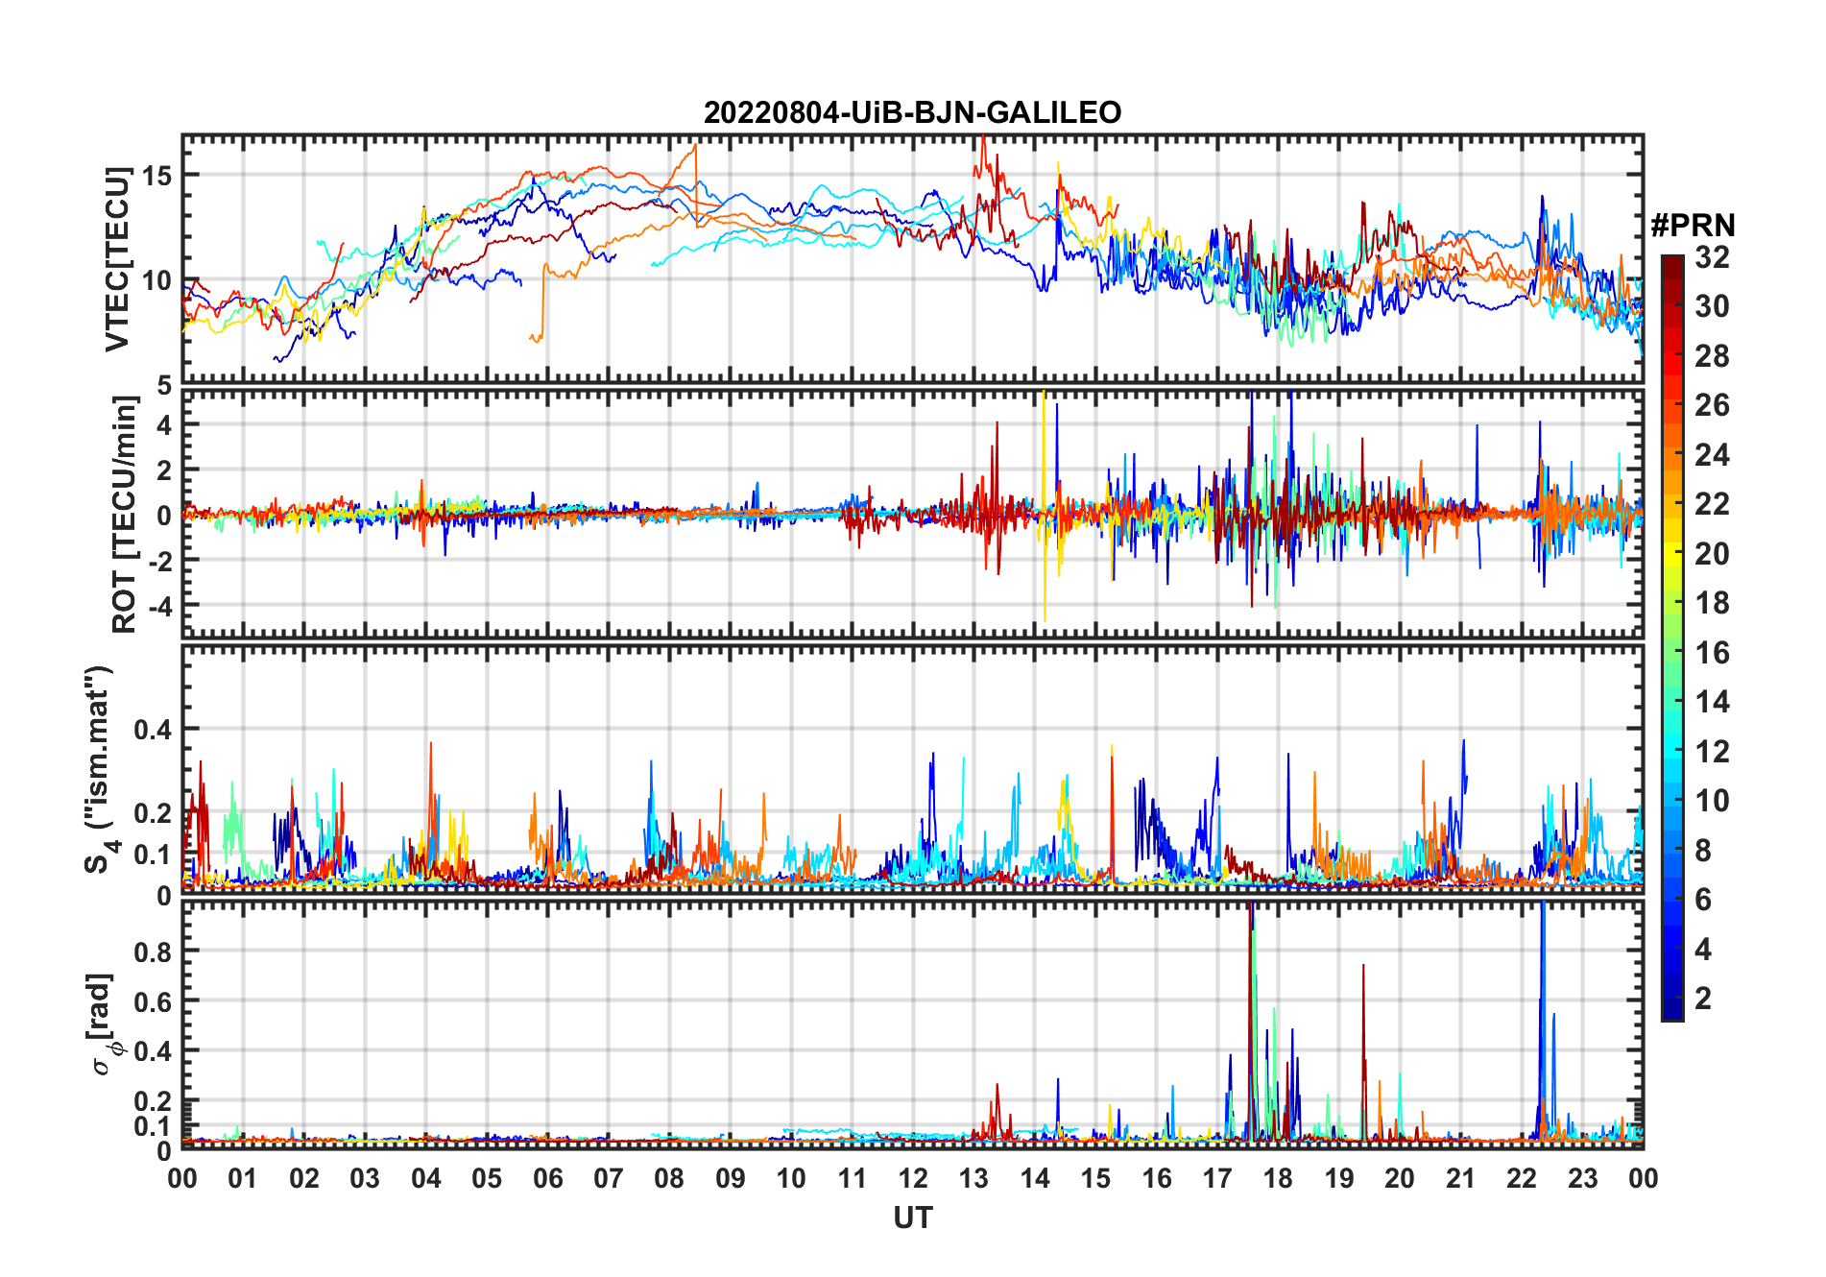Click colorbar tick label 28
The height and width of the screenshot is (1277, 1826).
(x=1712, y=356)
